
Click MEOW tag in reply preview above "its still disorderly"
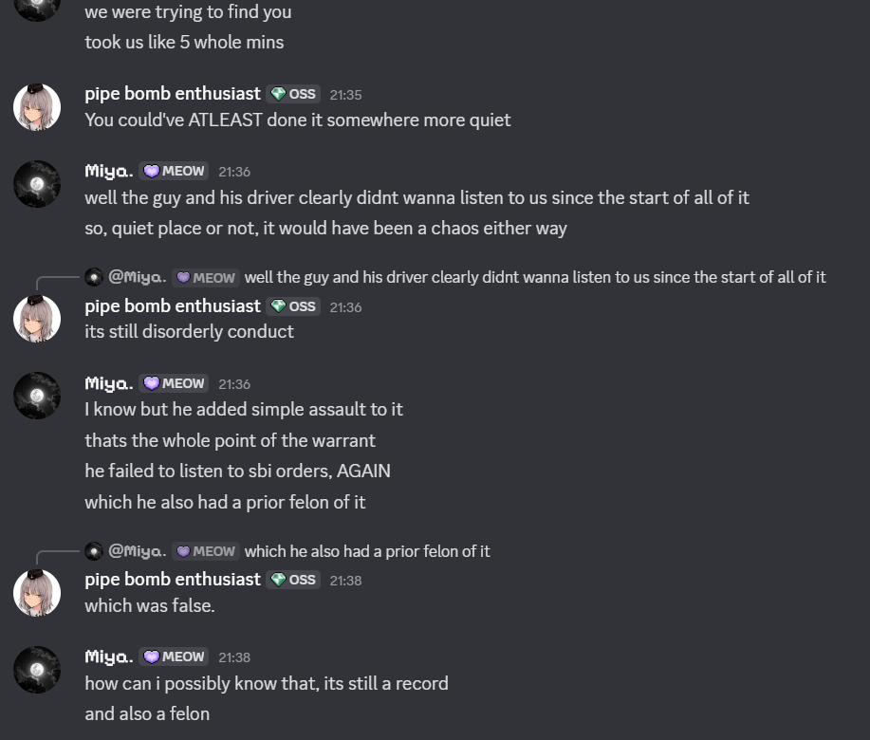point(205,277)
